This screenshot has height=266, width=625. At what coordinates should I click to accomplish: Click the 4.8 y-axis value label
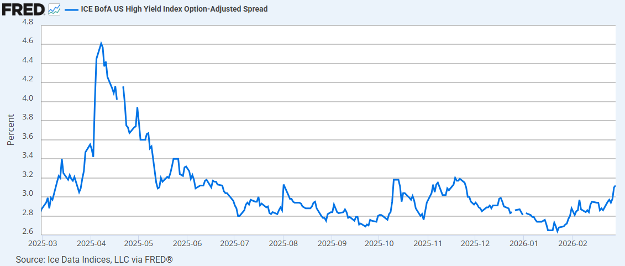(27, 22)
